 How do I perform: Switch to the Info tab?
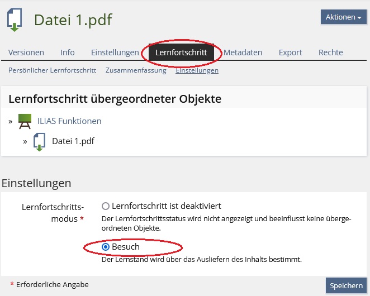tap(68, 52)
